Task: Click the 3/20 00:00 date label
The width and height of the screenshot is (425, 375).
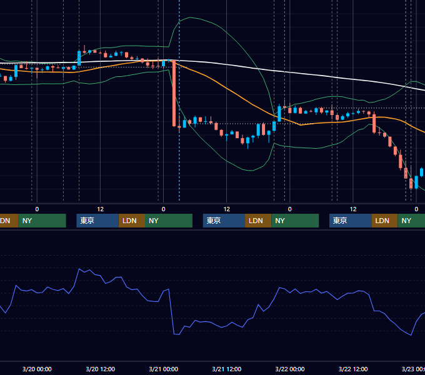Action: pos(37,369)
